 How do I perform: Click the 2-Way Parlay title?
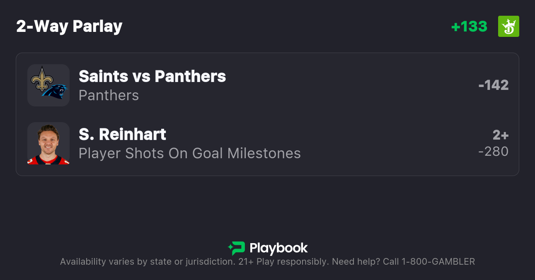pyautogui.click(x=69, y=27)
